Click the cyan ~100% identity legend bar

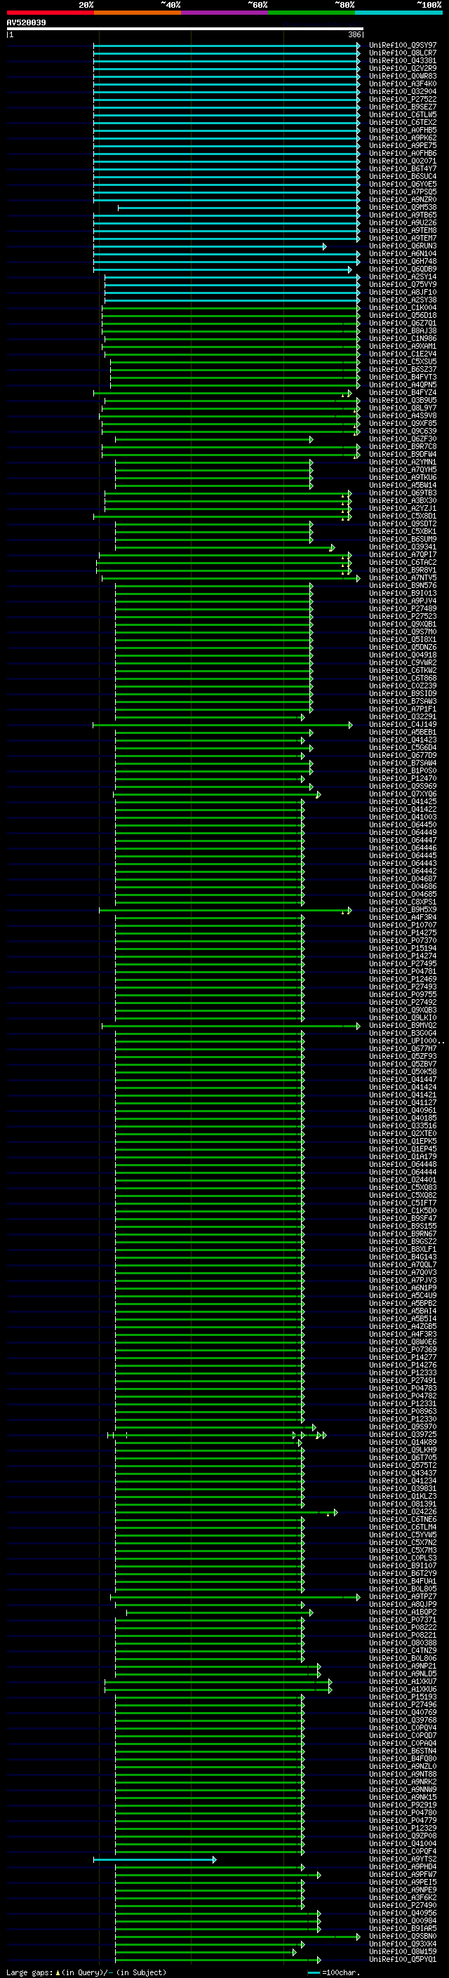tap(398, 13)
